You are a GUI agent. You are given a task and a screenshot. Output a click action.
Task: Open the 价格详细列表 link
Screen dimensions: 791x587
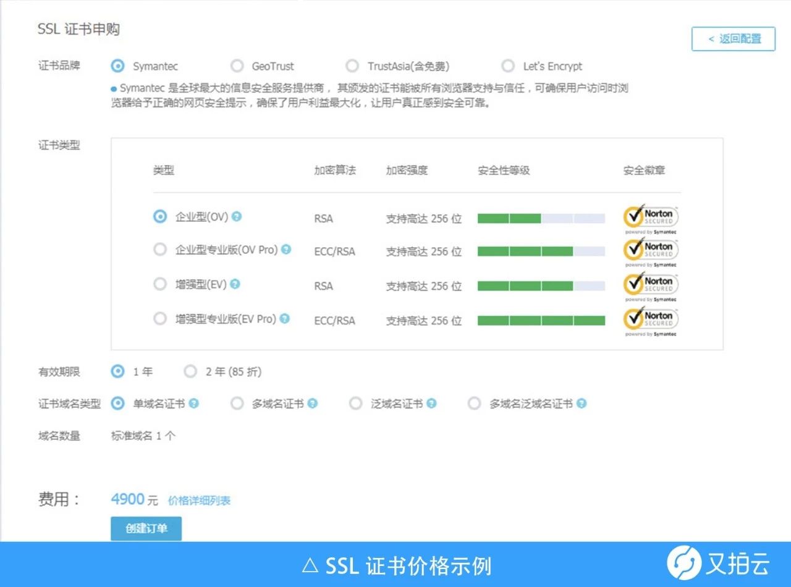point(199,500)
